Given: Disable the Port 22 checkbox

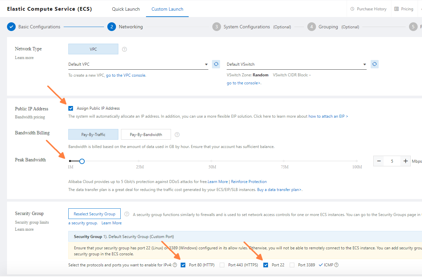Looking at the screenshot, I should pos(266,265).
